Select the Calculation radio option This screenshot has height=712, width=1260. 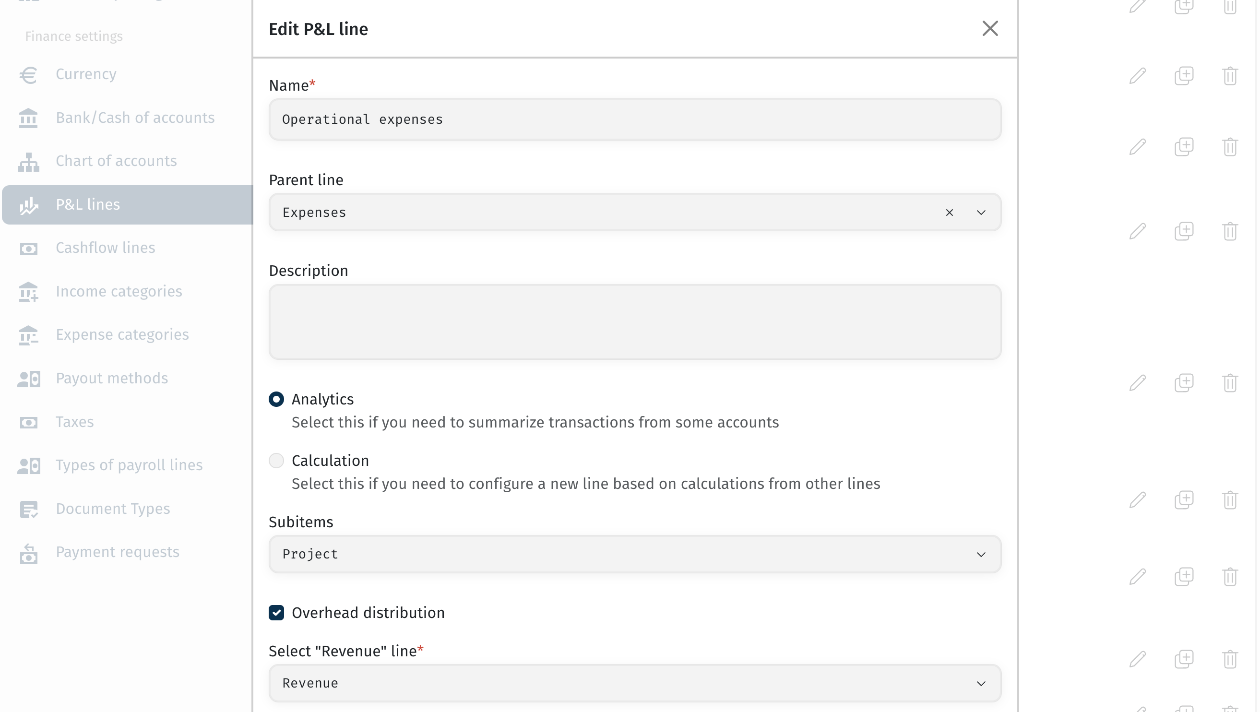pyautogui.click(x=276, y=461)
